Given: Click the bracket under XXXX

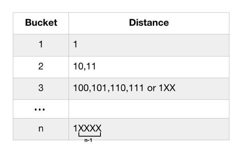Looking at the screenshot, I should point(90,135).
